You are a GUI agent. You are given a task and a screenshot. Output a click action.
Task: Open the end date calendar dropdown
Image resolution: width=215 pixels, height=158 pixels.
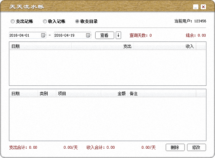[x=88, y=35]
